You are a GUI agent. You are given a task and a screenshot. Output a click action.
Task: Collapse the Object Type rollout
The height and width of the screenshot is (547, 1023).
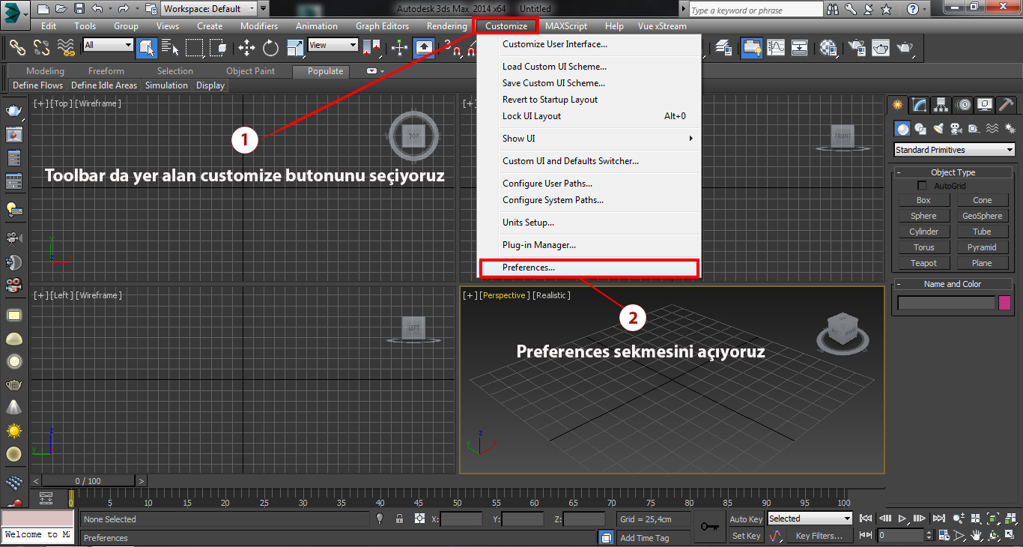click(x=953, y=172)
